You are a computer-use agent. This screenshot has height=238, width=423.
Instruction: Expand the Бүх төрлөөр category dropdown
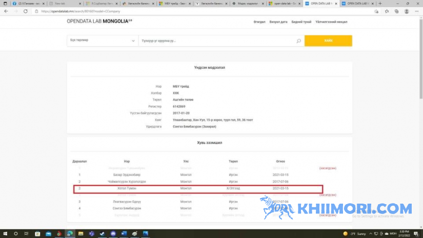pyautogui.click(x=103, y=41)
